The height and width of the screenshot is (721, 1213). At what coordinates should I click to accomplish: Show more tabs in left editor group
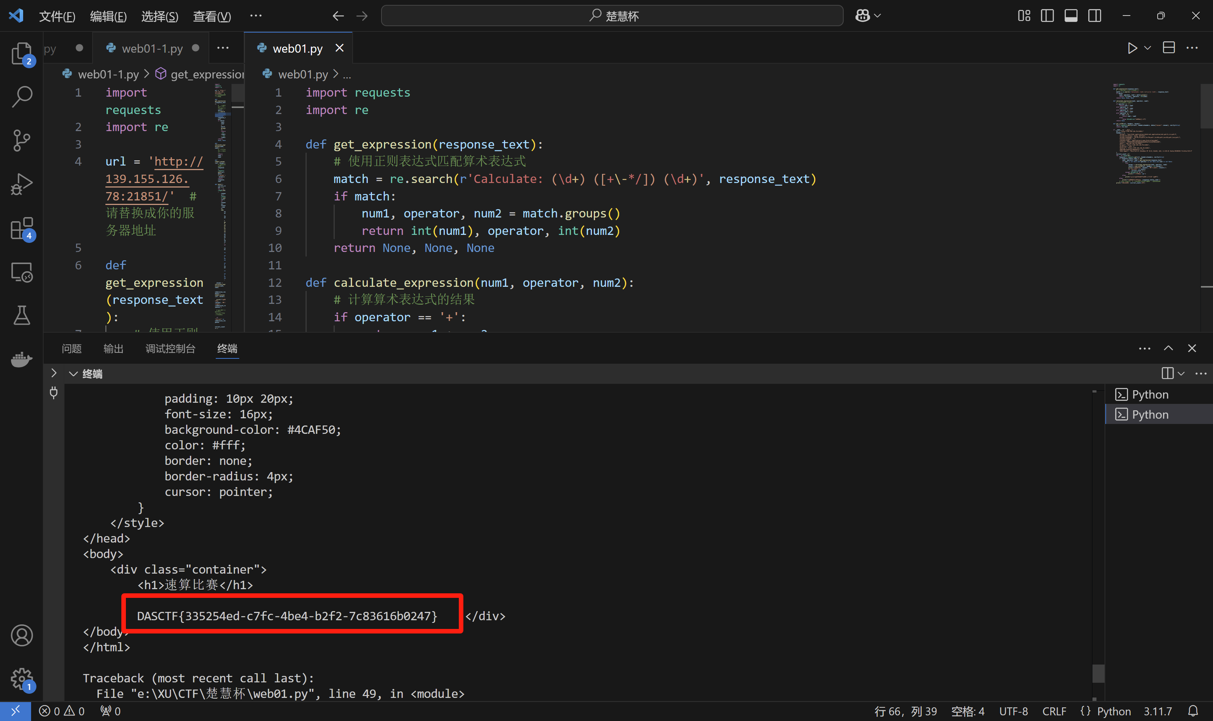pyautogui.click(x=223, y=48)
